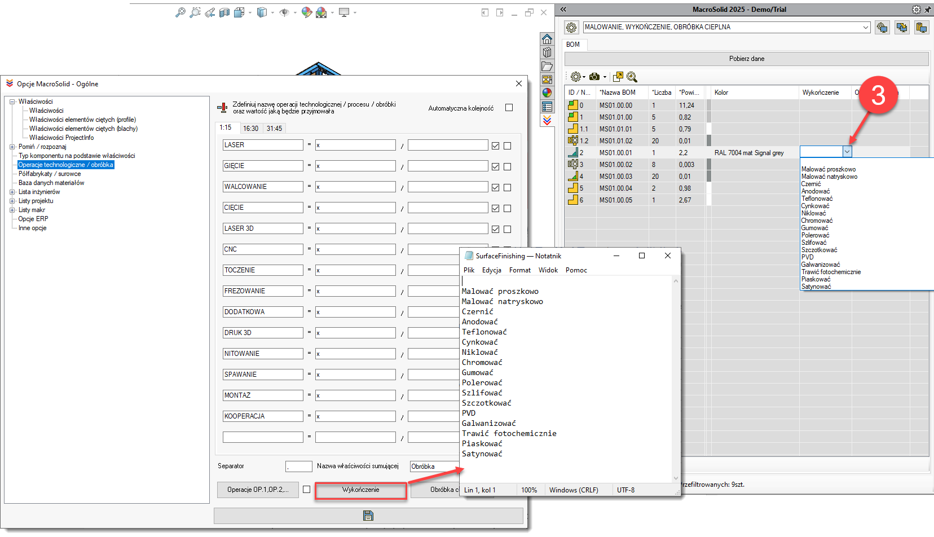934x537 pixels.
Task: Open MacroSolid settings gear in title bar
Action: [917, 10]
